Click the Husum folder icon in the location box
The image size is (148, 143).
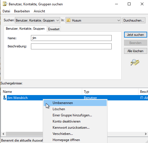point(68,20)
